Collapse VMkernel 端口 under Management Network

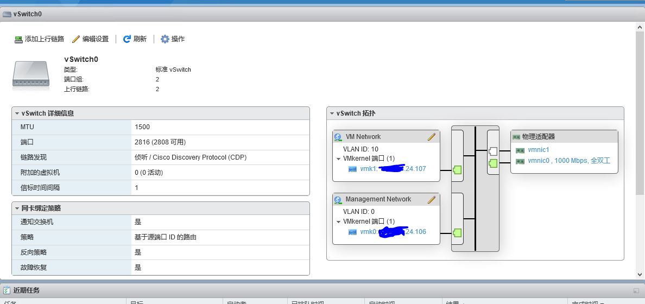pyautogui.click(x=339, y=221)
